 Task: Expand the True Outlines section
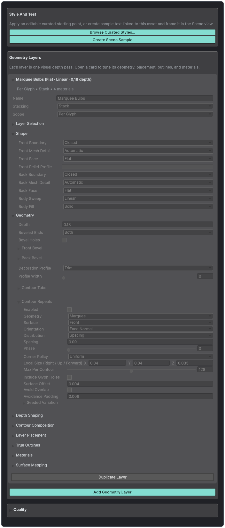[x=13, y=446]
